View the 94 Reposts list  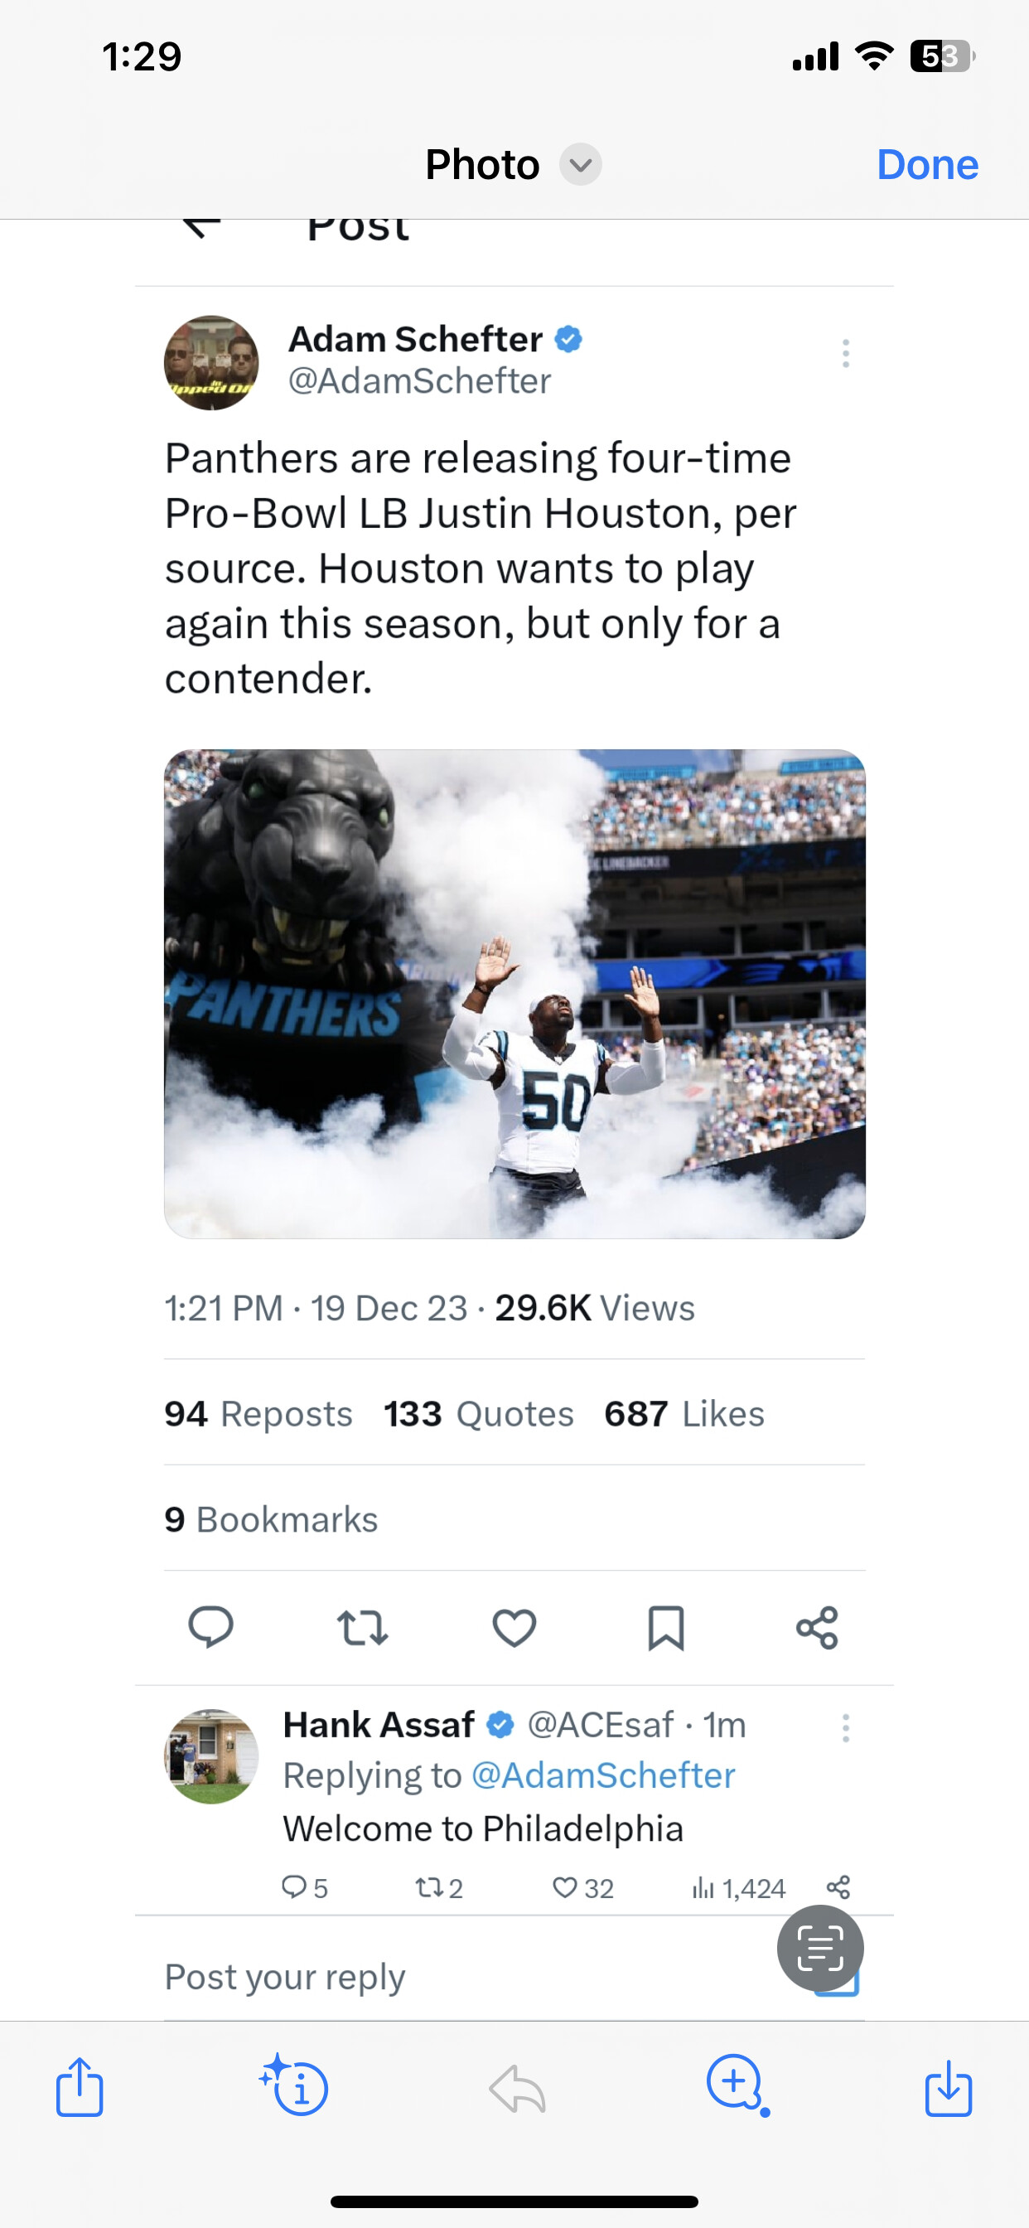pos(258,1414)
